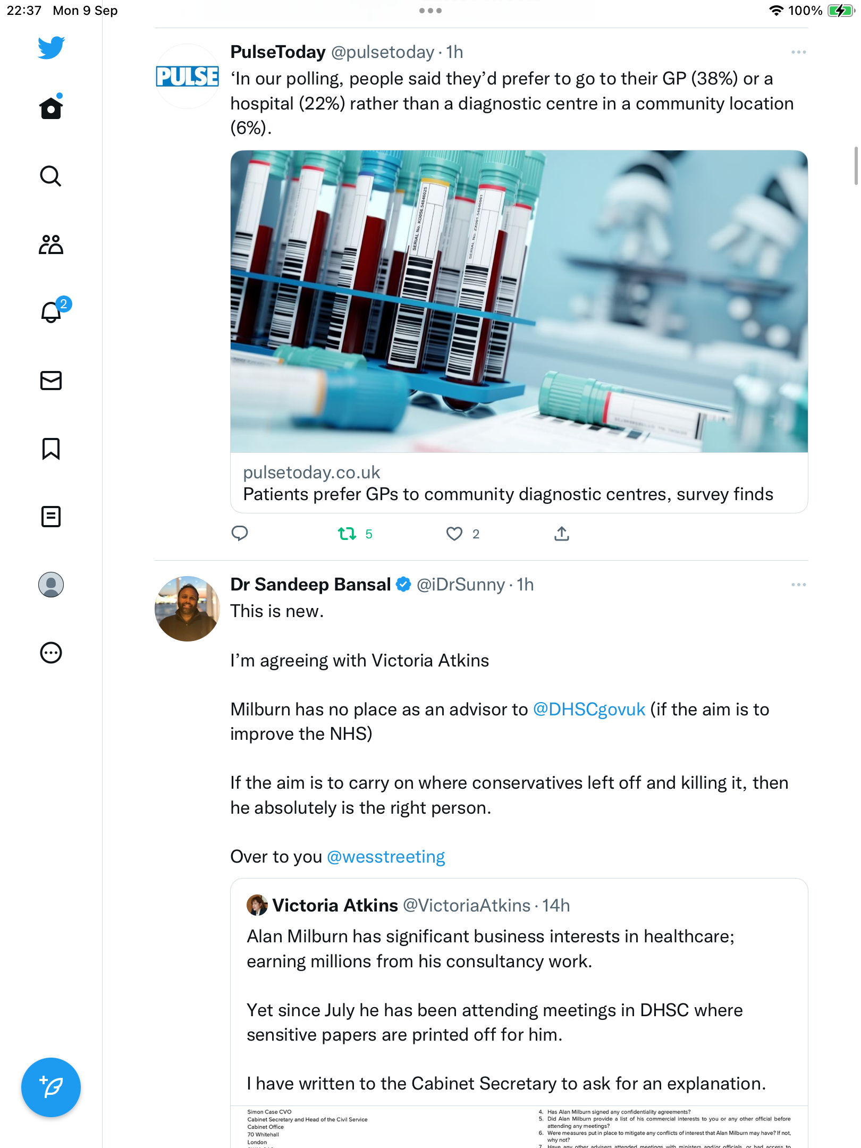Viewport: 861px width, 1148px height.
Task: Click the like count 2
Action: [x=476, y=534]
